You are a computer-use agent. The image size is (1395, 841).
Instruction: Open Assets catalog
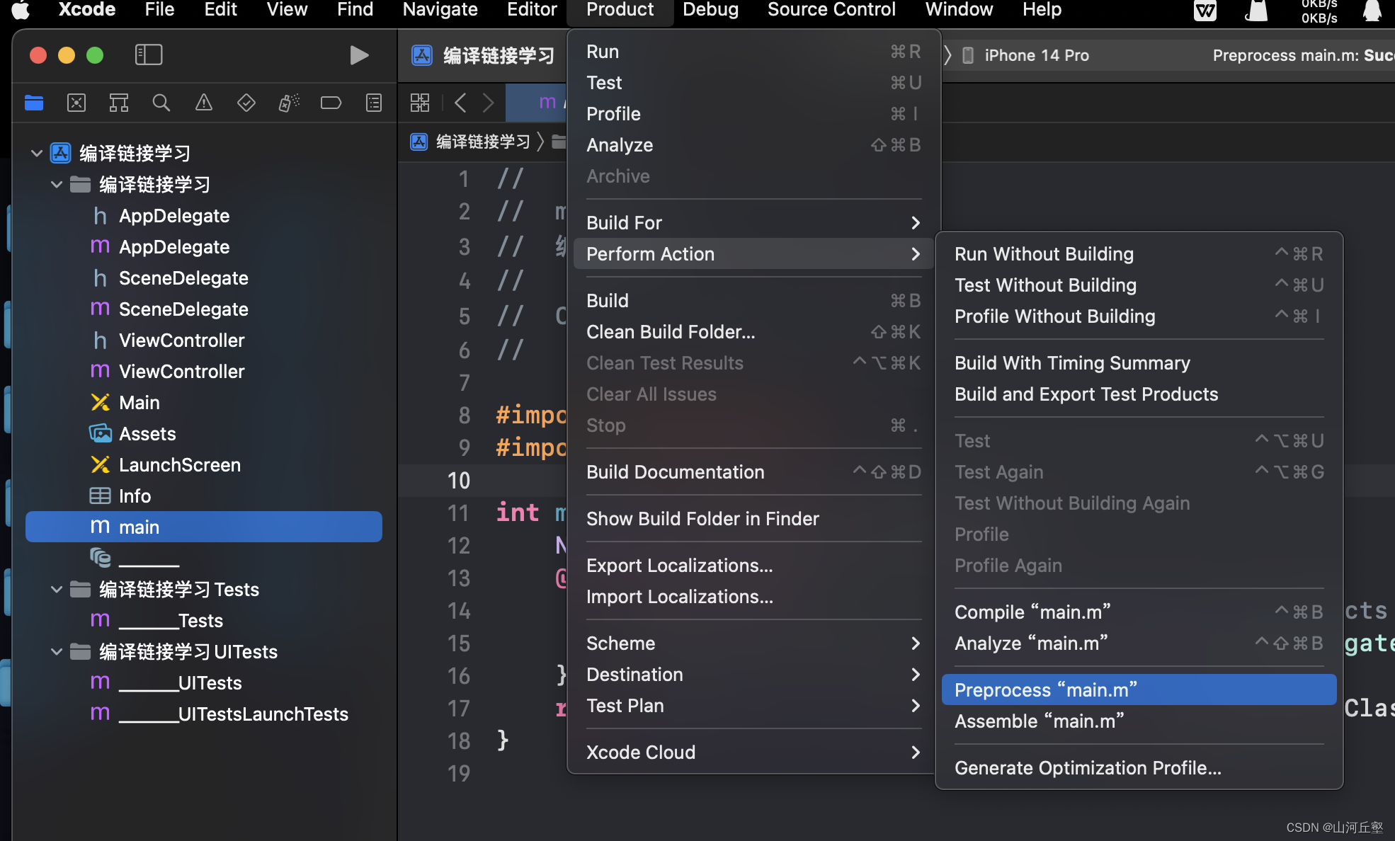pyautogui.click(x=204, y=433)
